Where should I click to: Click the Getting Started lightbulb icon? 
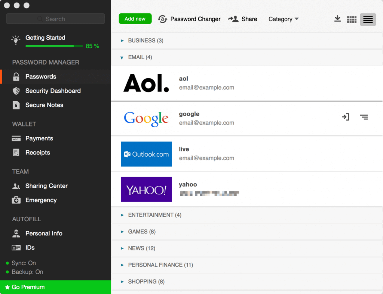[16, 40]
